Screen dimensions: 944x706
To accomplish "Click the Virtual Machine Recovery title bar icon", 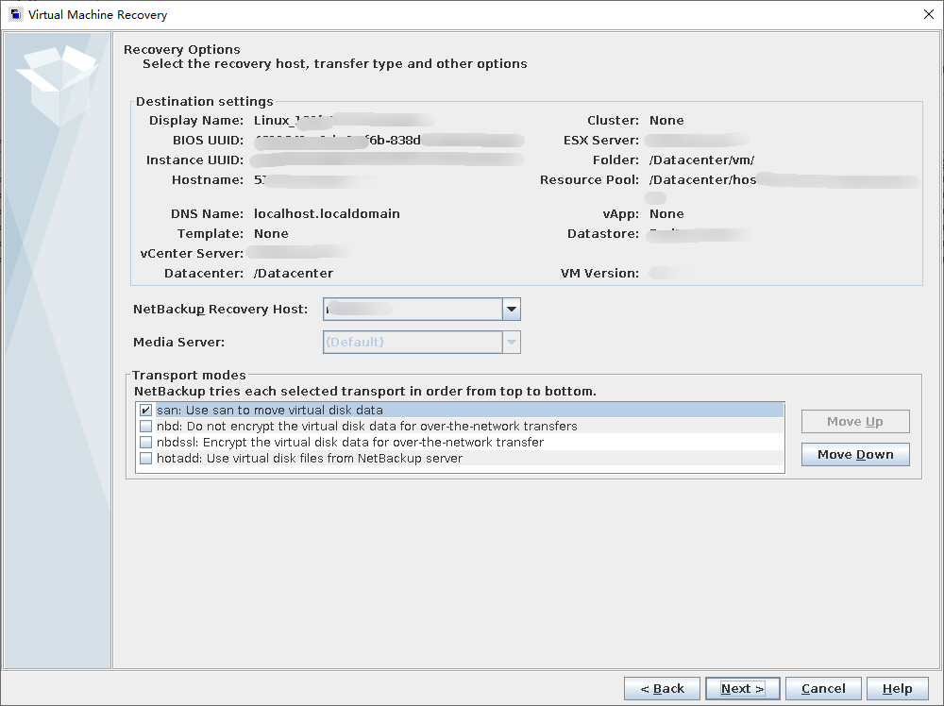I will pos(16,15).
